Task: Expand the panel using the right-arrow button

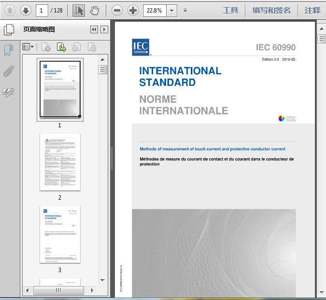Action: (x=104, y=30)
